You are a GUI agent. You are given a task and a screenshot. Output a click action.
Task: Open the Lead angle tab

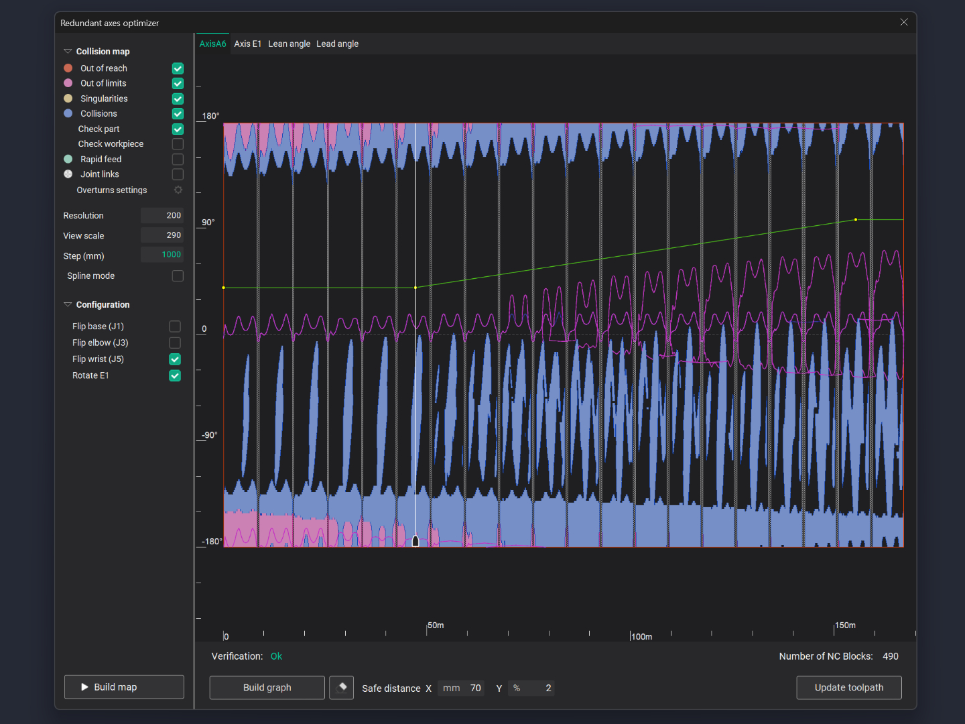click(337, 44)
